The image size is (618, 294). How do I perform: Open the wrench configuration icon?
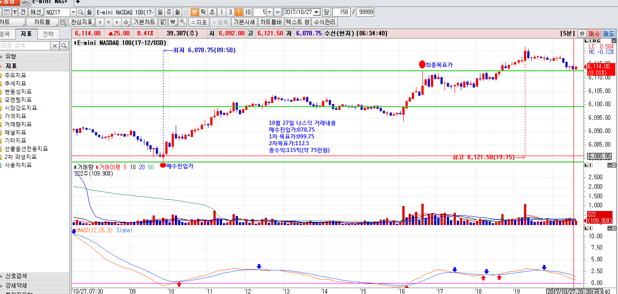coord(182,22)
